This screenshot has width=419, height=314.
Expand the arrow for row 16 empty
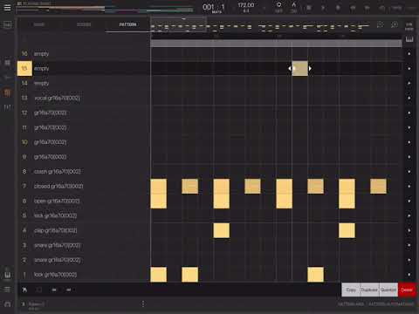[x=409, y=54]
